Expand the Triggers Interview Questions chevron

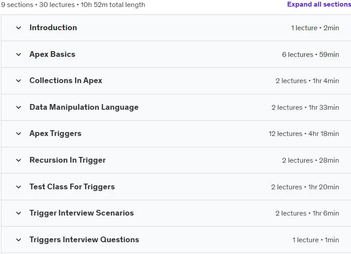19,240
